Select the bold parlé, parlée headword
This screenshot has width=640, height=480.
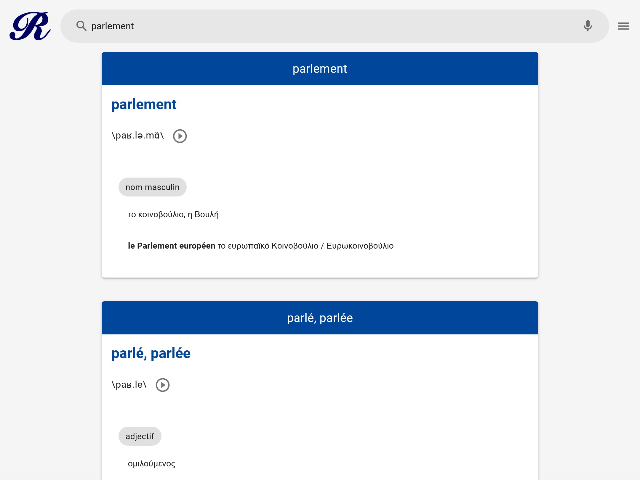pyautogui.click(x=151, y=353)
